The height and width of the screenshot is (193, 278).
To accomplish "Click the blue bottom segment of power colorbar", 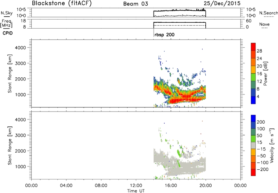I will (x=253, y=100).
